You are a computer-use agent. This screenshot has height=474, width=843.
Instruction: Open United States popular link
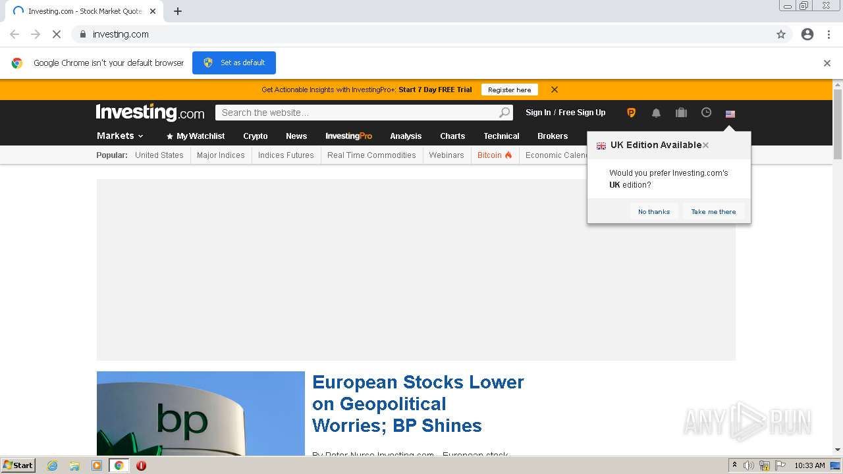159,155
